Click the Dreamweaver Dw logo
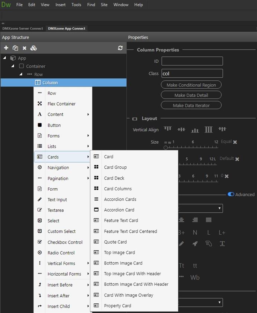Screen dimensions: 257x313 coord(6,4)
